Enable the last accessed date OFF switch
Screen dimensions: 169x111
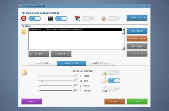coord(114,89)
